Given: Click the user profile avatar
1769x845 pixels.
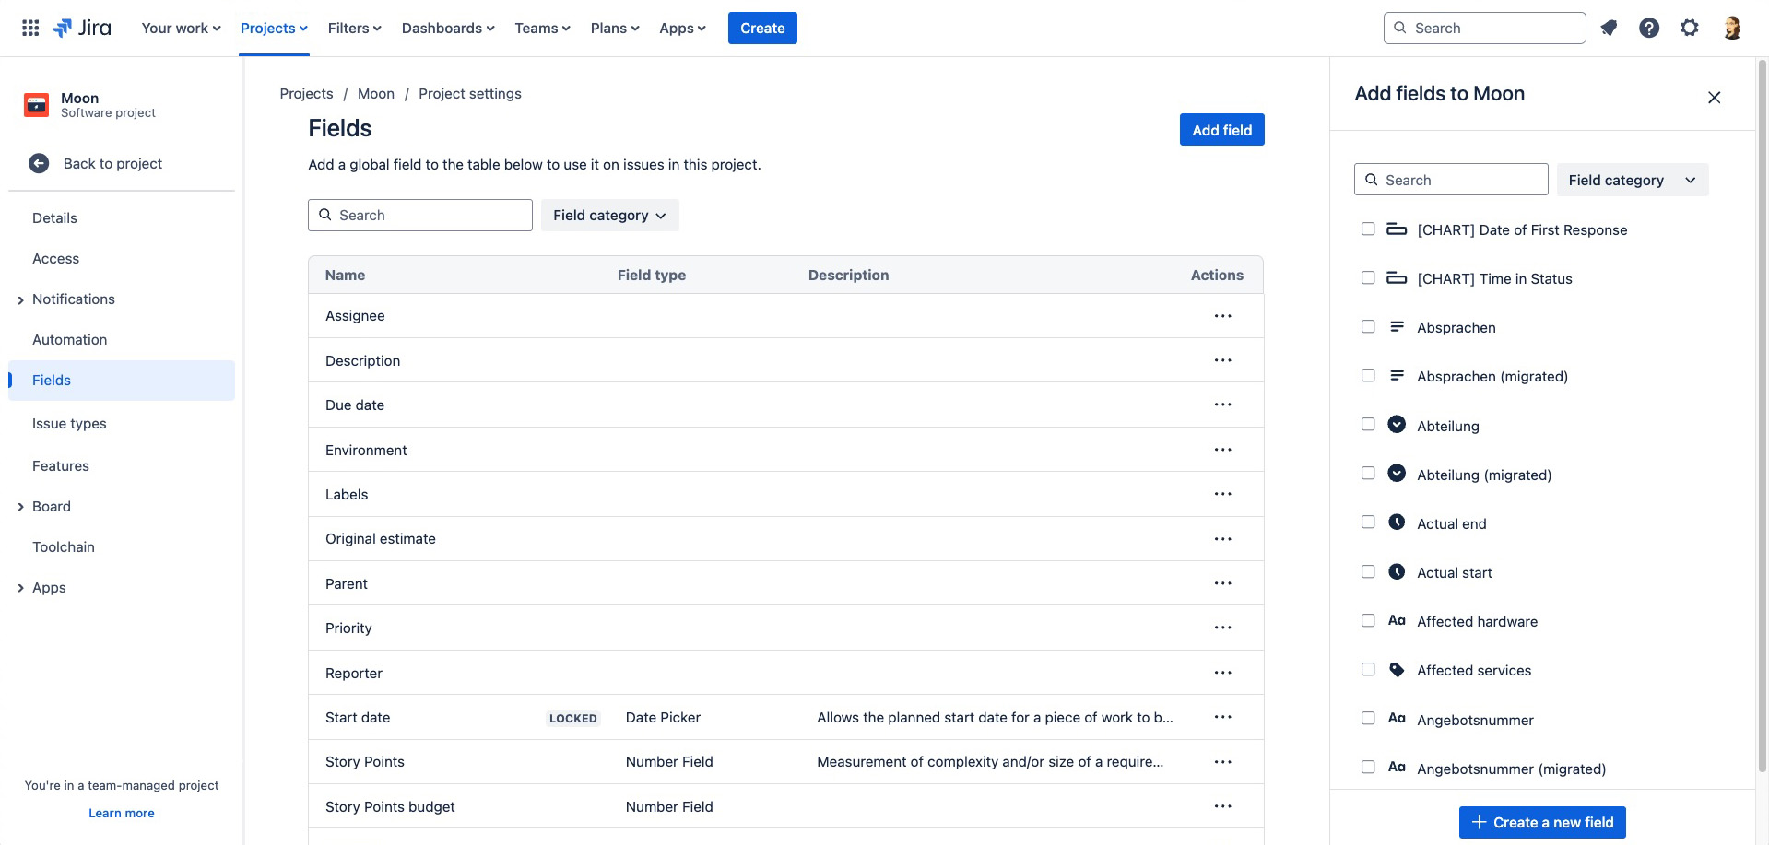Looking at the screenshot, I should point(1731,28).
